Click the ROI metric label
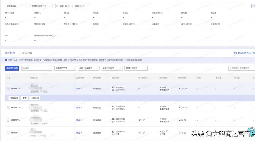Image resolution: width=255 pixels, height=141 pixels. click(x=6, y=35)
